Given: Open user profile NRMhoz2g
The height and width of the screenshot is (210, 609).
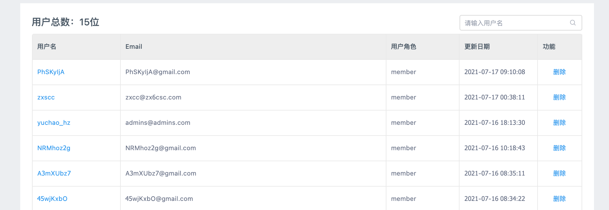Looking at the screenshot, I should (54, 148).
